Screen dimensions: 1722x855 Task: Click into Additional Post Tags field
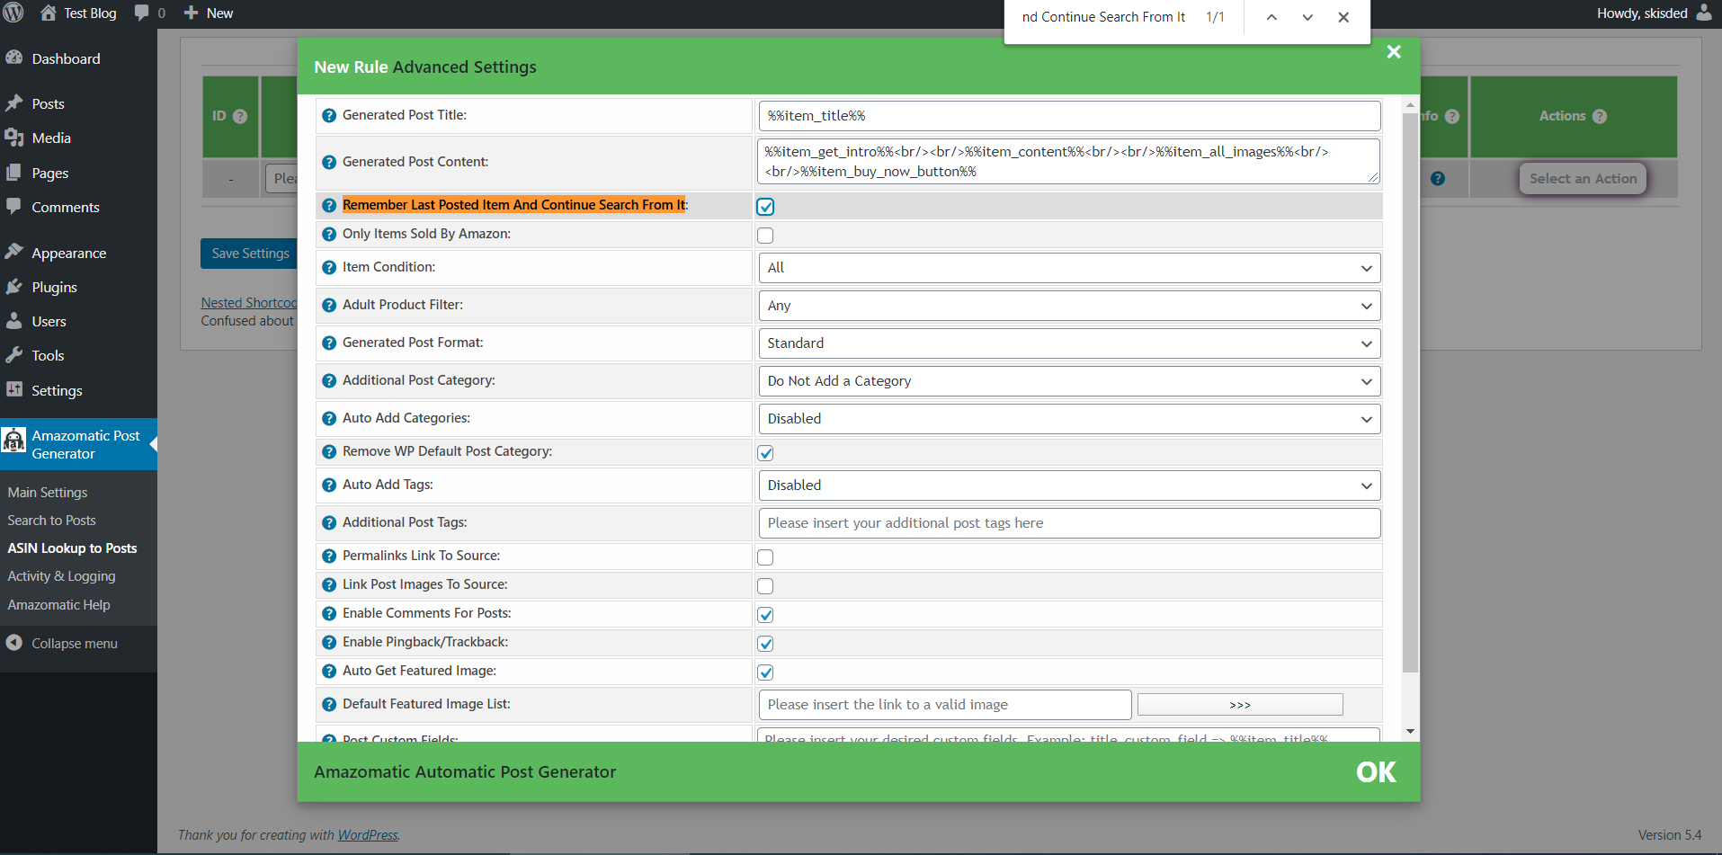point(1069,523)
